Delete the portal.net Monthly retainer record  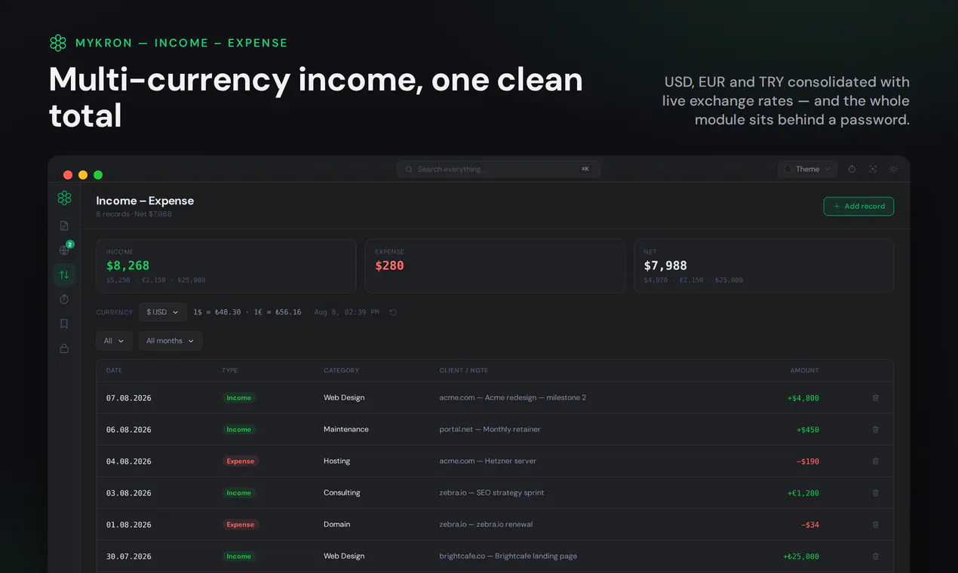[875, 429]
